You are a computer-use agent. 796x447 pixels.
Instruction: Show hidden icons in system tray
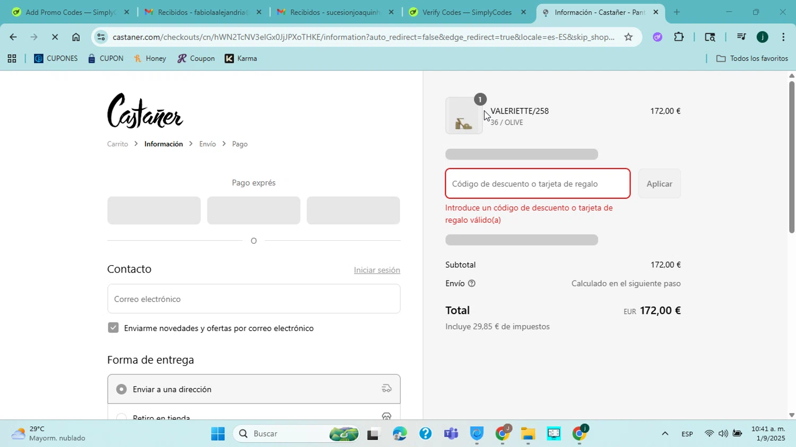tap(664, 434)
